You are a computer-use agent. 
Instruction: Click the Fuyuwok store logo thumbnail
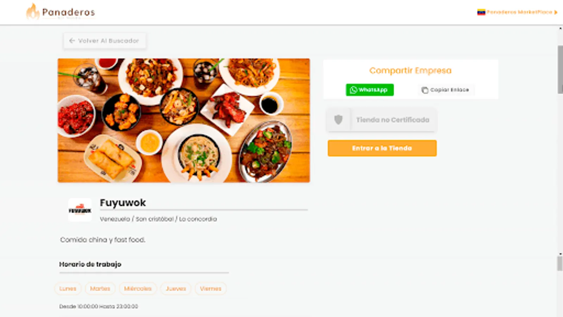point(80,210)
